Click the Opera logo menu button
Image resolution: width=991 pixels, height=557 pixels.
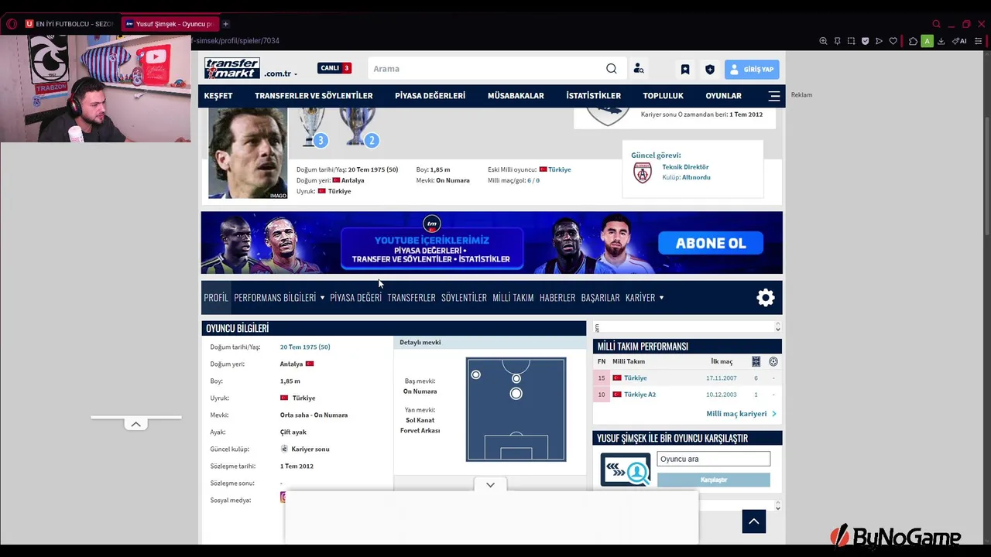pos(11,24)
